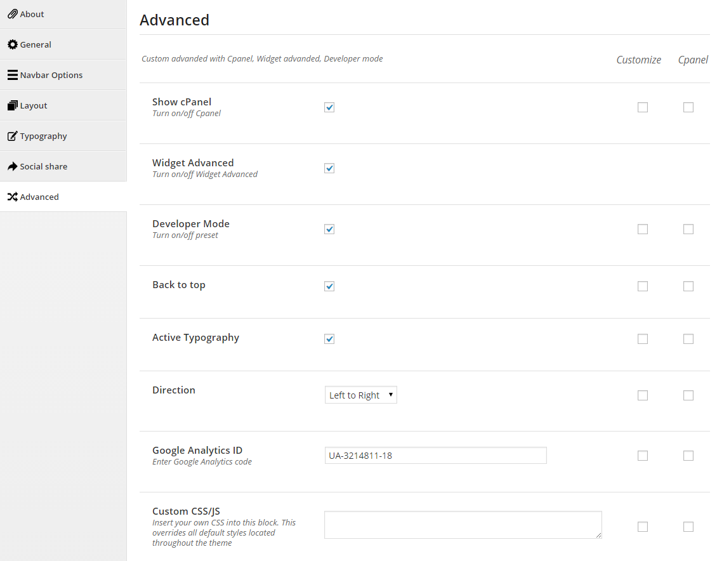Tick Cpanel checkbox for Active Typography
717x561 pixels.
(688, 339)
